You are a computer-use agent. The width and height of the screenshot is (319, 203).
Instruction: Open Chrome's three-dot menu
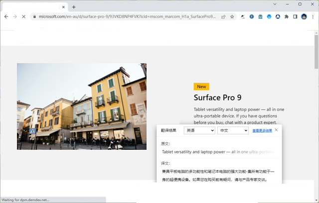313,16
